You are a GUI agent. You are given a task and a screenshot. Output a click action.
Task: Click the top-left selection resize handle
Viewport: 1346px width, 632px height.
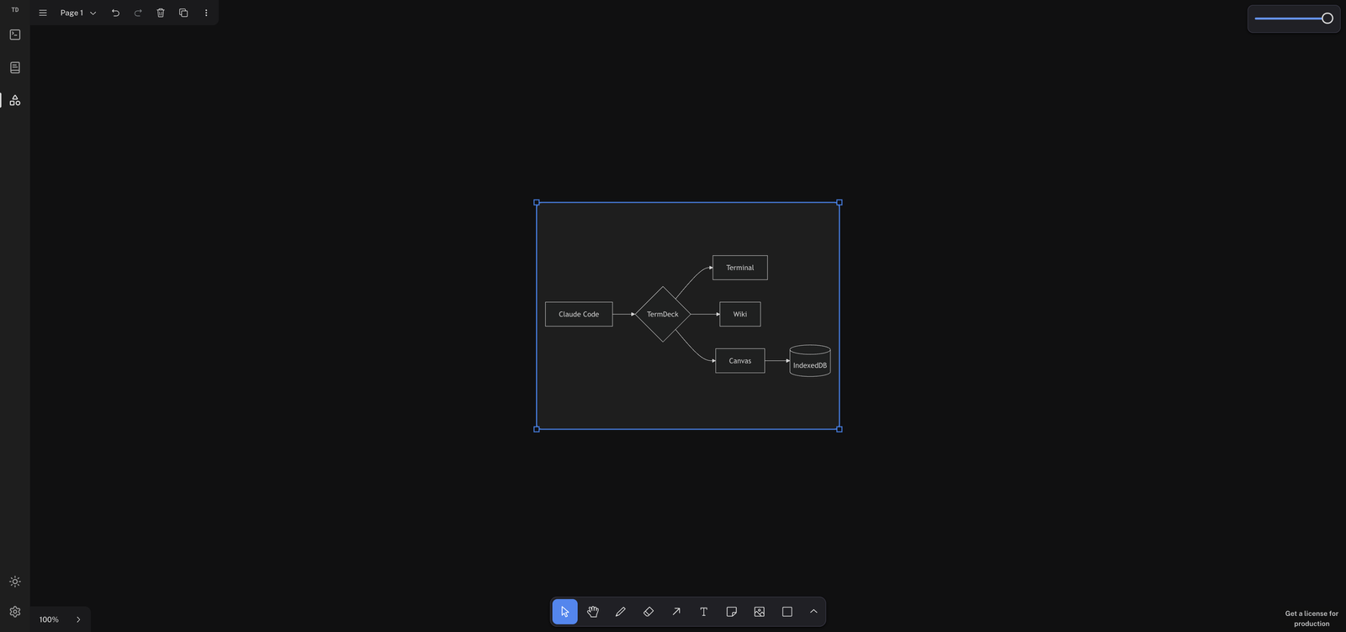click(x=537, y=203)
